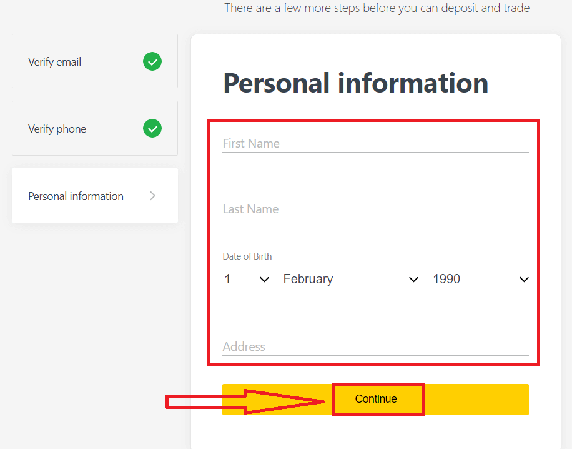Click the red arrow pointing at Continue
The image size is (572, 449).
coord(247,401)
